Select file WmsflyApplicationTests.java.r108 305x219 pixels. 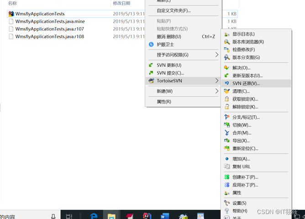(50, 36)
